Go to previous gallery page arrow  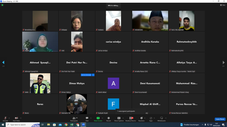(x=3, y=62)
